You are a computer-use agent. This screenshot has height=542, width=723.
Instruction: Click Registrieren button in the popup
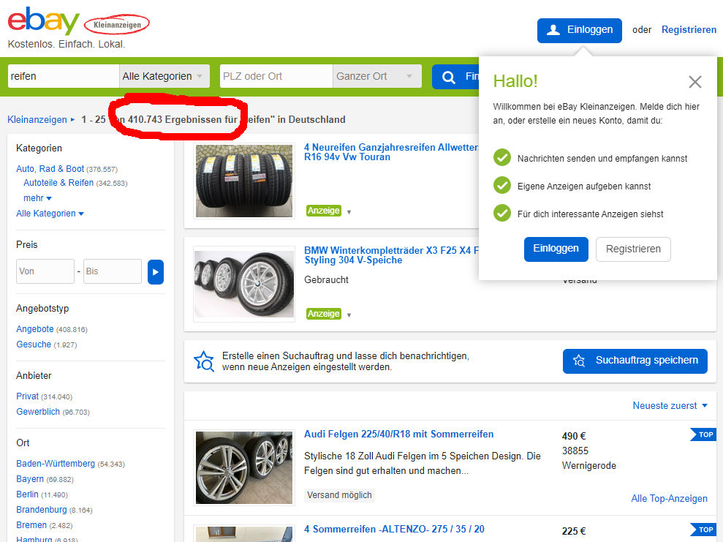coord(633,249)
